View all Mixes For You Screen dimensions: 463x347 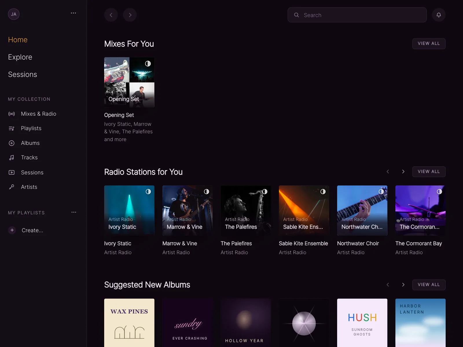(x=429, y=44)
